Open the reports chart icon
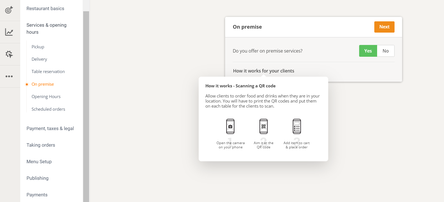The height and width of the screenshot is (202, 444). 9,32
